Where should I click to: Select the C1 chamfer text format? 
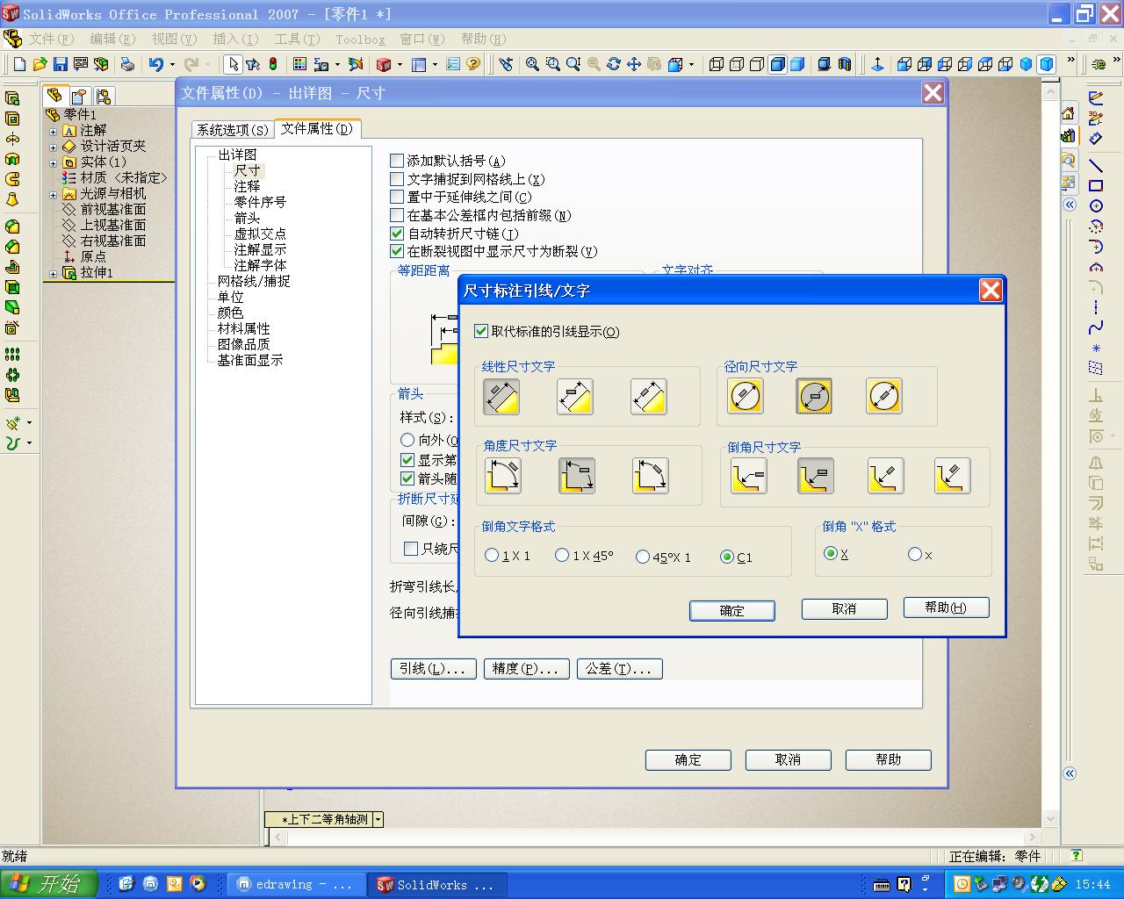726,557
